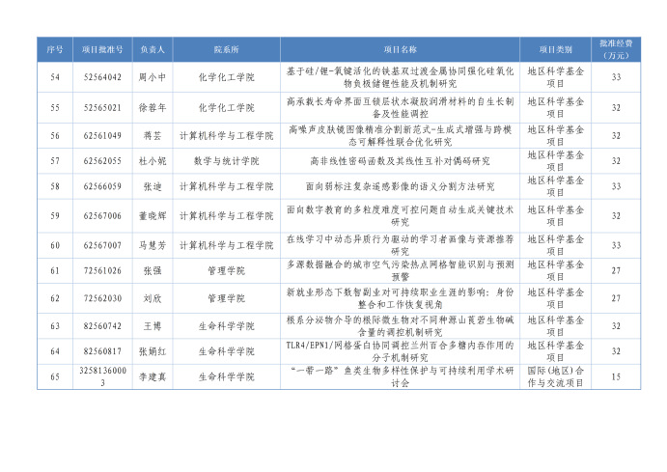Select the name 徐善年 cell
The height and width of the screenshot is (472, 667).
(x=153, y=107)
